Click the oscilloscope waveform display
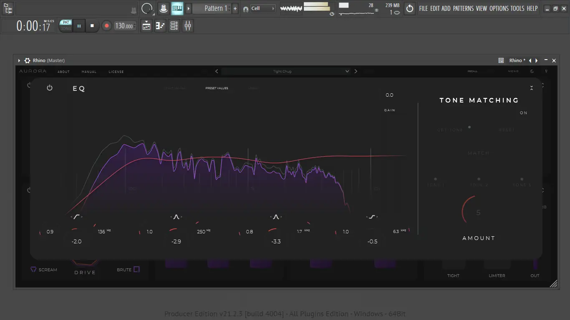Image resolution: width=570 pixels, height=320 pixels. pyautogui.click(x=291, y=8)
